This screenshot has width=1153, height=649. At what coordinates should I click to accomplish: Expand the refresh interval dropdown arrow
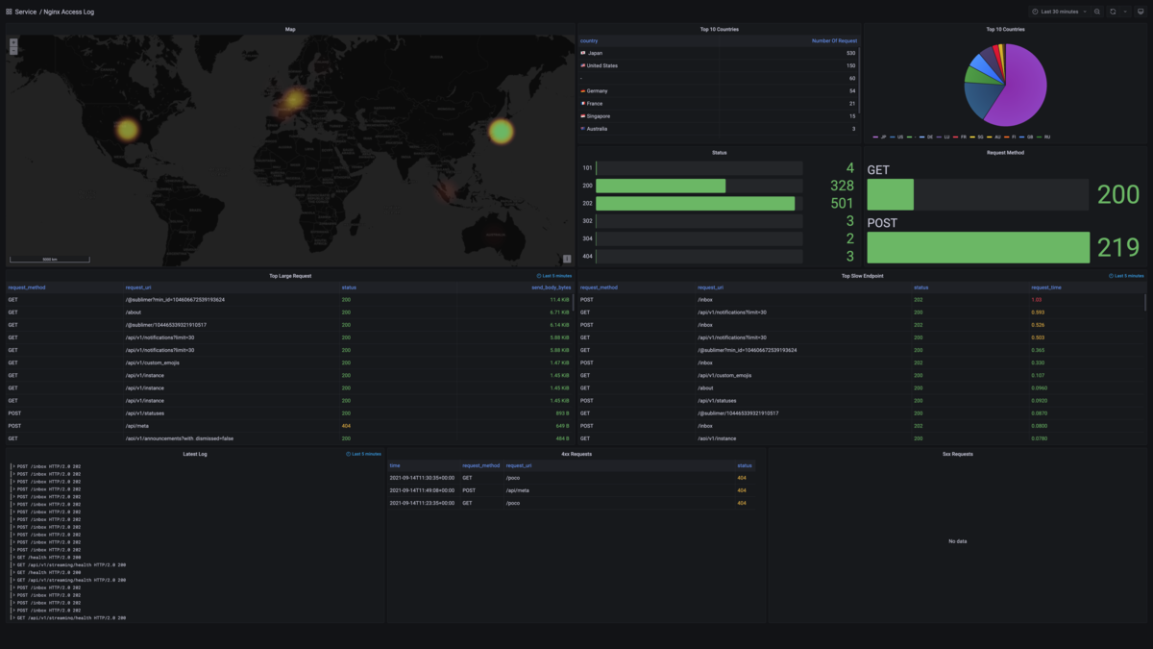coord(1125,12)
